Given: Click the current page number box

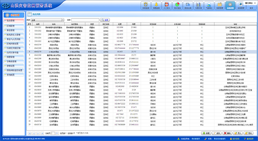Looking at the screenshot, I should coord(53,133).
